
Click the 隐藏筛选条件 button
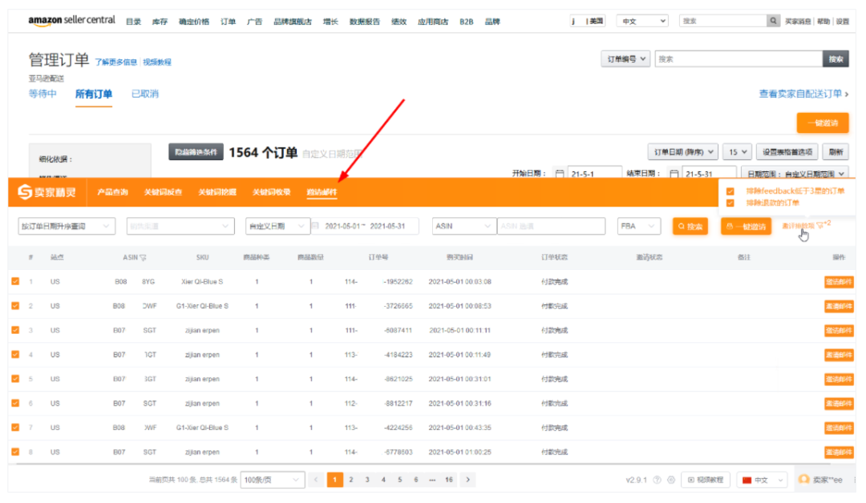(196, 152)
